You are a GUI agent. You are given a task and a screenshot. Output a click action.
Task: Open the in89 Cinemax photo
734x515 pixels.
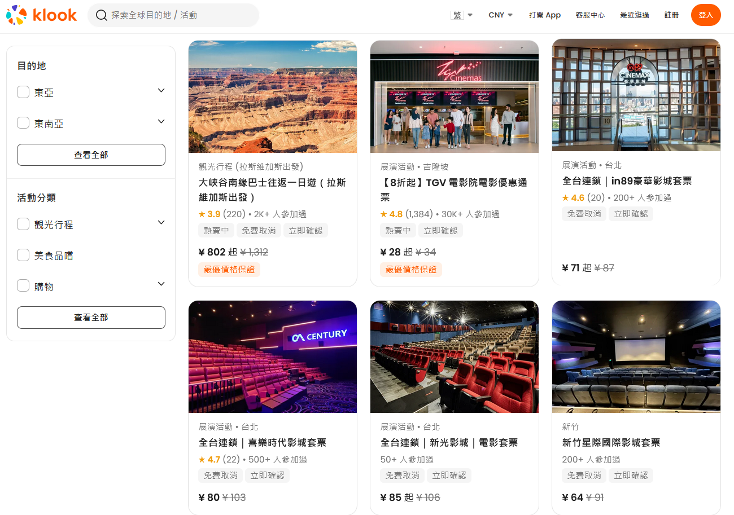click(636, 95)
